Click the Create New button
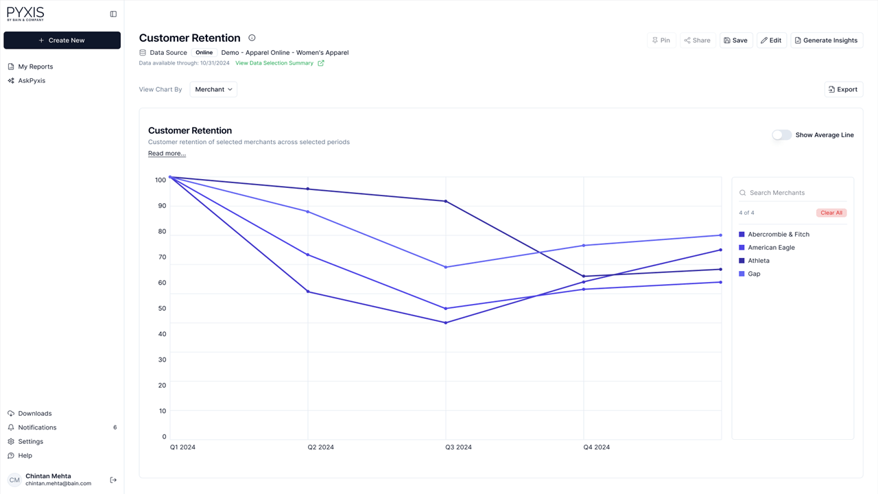The image size is (878, 494). click(62, 40)
